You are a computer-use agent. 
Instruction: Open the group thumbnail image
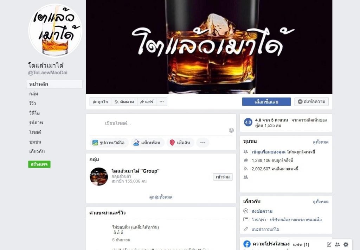[x=99, y=177]
